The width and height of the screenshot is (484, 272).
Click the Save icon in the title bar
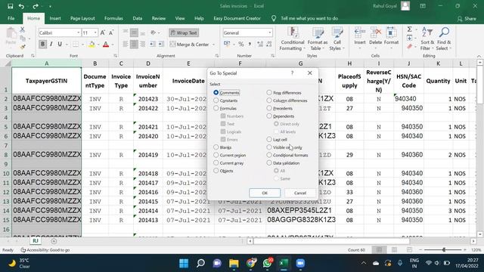pos(10,6)
